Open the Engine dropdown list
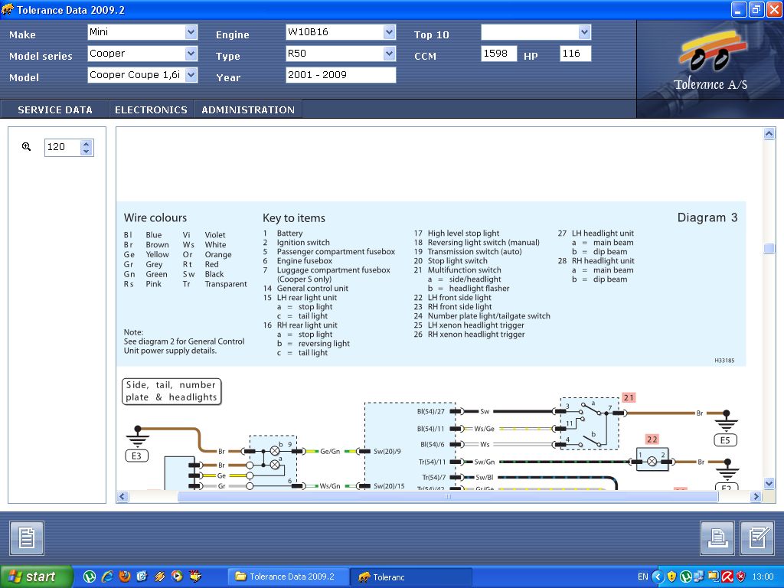This screenshot has width=784, height=588. pos(389,32)
